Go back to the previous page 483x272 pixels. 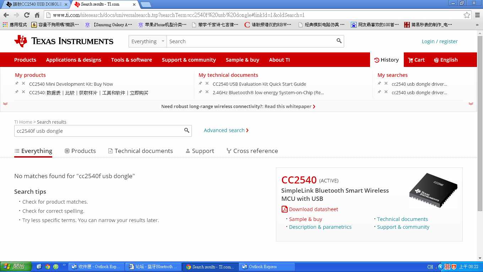coord(6,15)
